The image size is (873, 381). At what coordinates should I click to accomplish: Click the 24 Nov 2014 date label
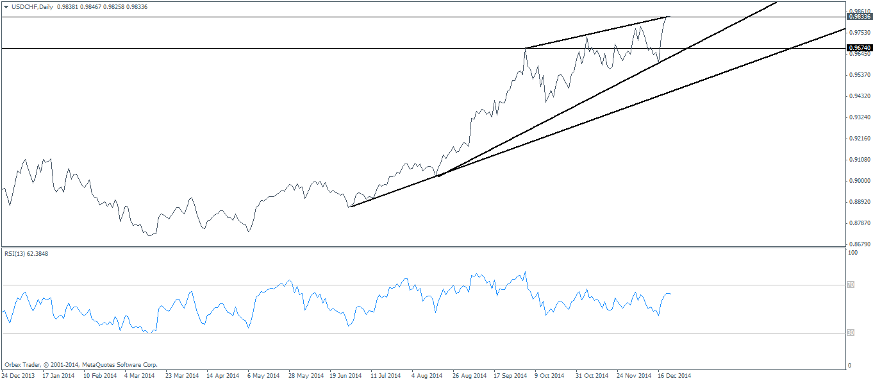[635, 375]
